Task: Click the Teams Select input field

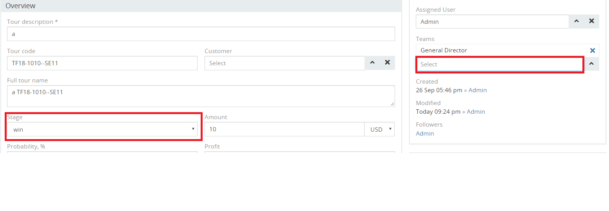Action: (500, 64)
